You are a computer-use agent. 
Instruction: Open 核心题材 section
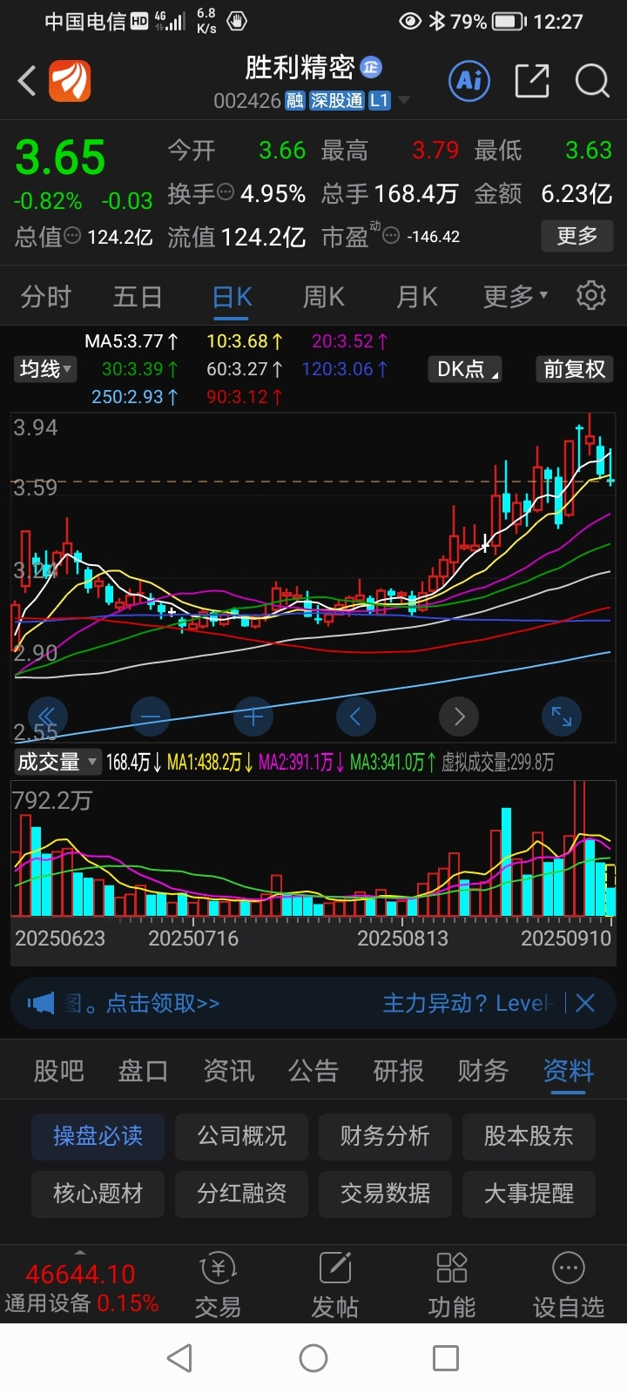coord(98,1194)
